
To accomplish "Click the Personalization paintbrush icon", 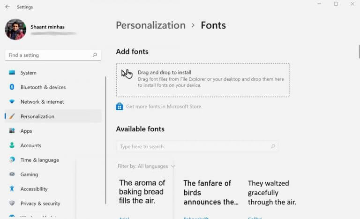I will (x=12, y=116).
